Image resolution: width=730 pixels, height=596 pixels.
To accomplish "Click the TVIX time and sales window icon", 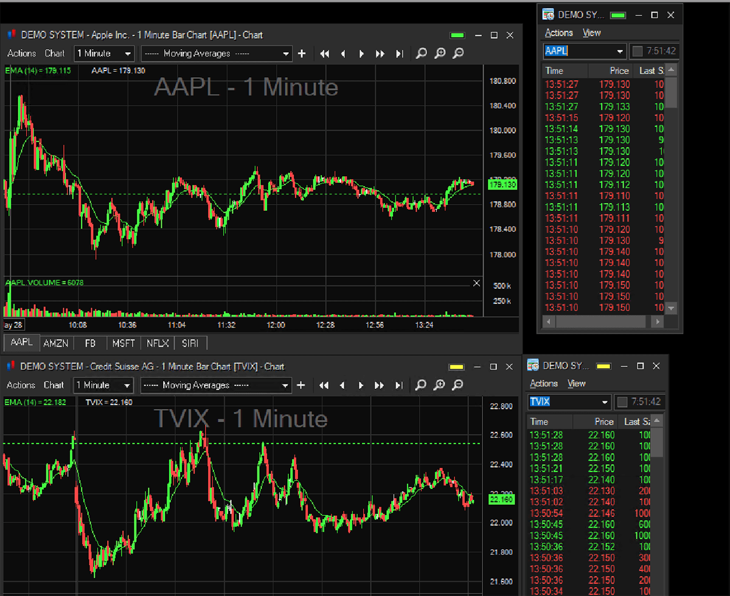I will [533, 366].
